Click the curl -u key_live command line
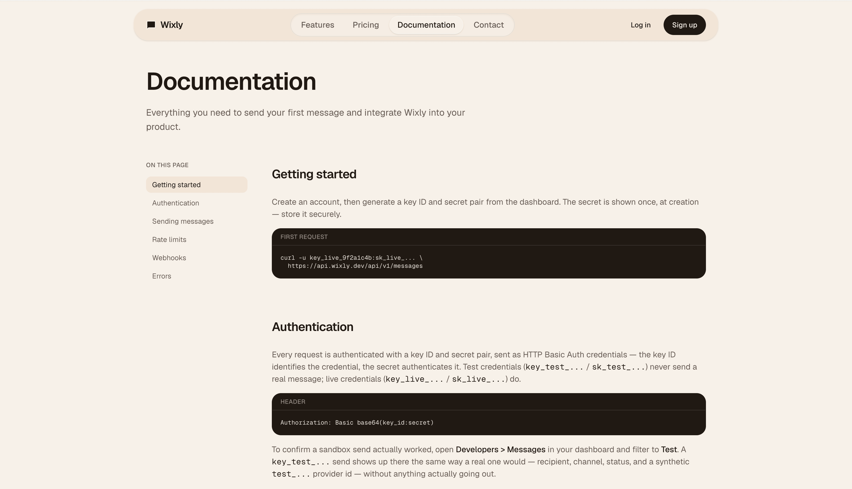This screenshot has width=852, height=489. tap(351, 258)
